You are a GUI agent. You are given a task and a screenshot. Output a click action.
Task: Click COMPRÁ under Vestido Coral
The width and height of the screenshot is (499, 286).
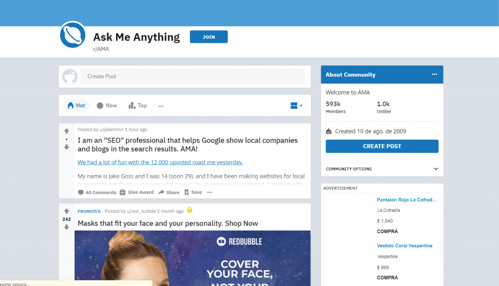point(387,277)
